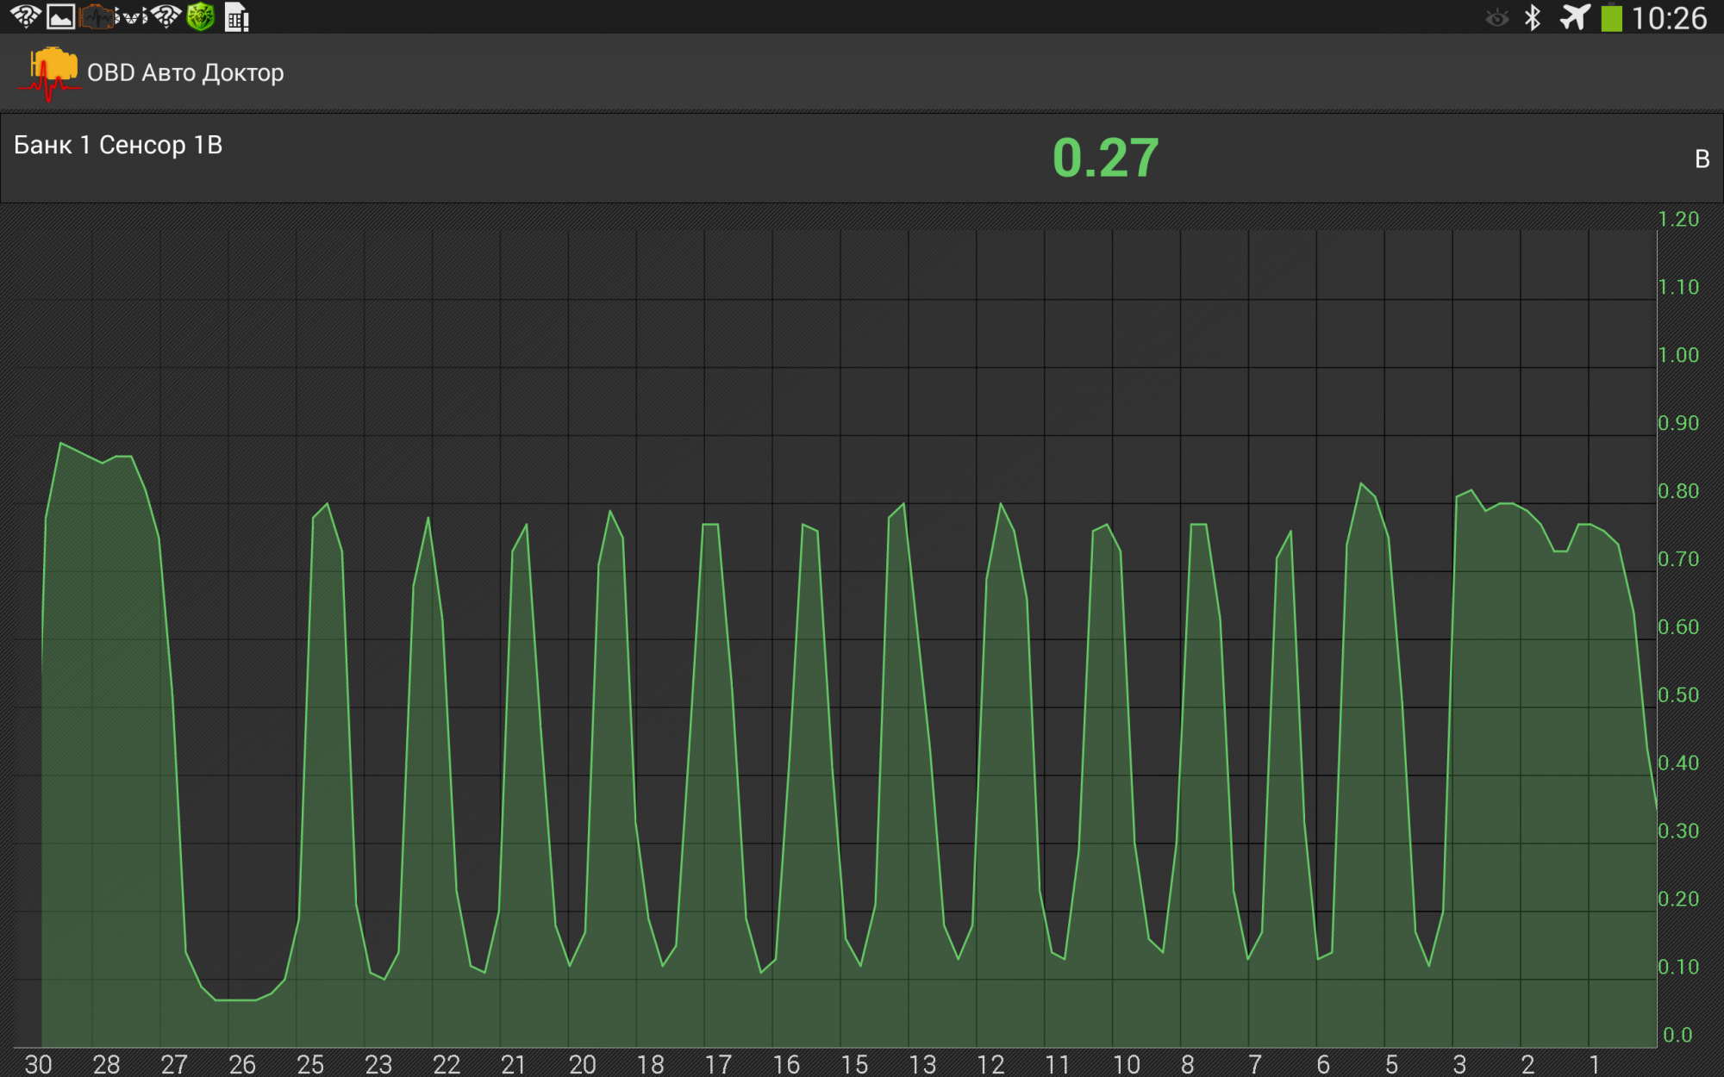Screen dimensions: 1724x1077
Task: Tap the SIM card alert icon
Action: 236,17
